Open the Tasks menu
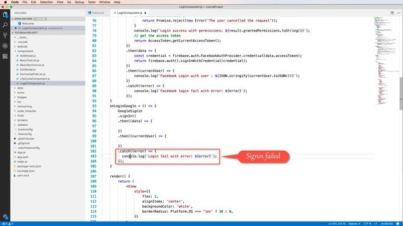 tap(91, 2)
